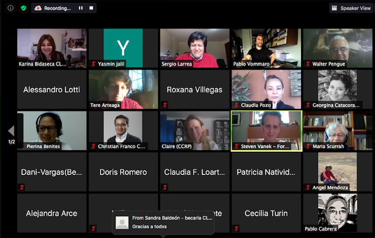This screenshot has height=238, width=375.
Task: Select Karina Bidaseca's video tile
Action: [x=52, y=47]
